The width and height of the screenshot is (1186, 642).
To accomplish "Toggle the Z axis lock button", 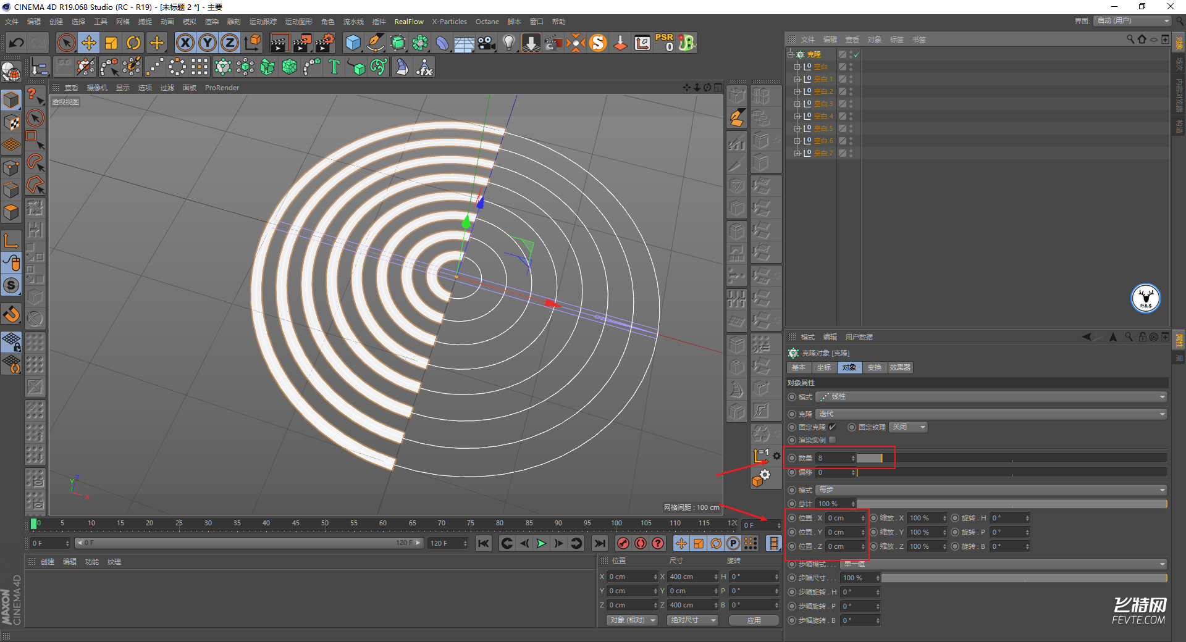I will (230, 43).
